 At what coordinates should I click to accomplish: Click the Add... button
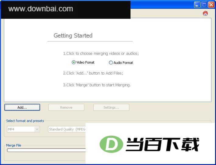click(x=22, y=107)
